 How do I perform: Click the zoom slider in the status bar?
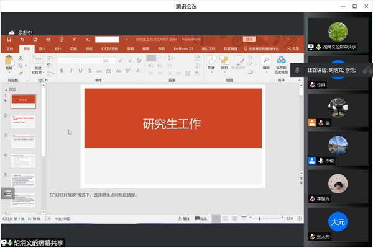tap(259, 219)
